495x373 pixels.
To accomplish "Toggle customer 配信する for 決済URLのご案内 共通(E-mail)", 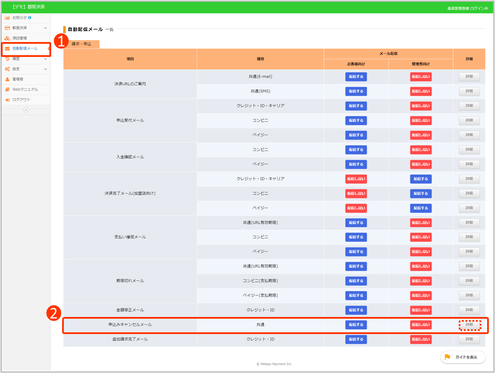I will click(x=356, y=77).
